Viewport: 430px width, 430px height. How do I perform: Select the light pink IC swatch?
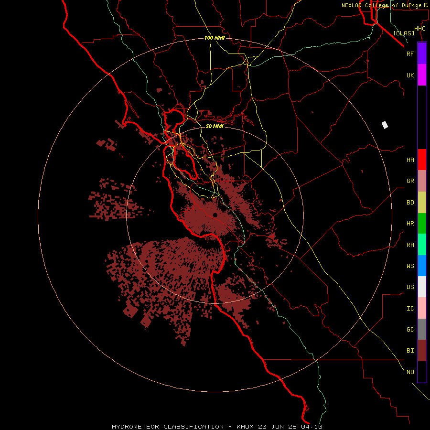coord(422,308)
